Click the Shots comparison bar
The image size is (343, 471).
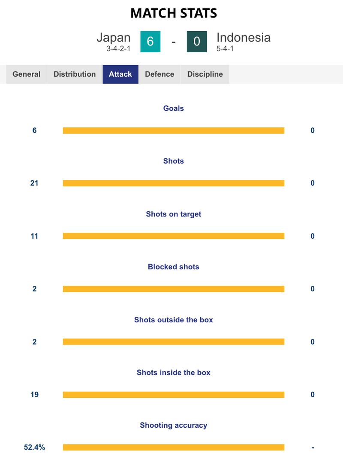174,183
